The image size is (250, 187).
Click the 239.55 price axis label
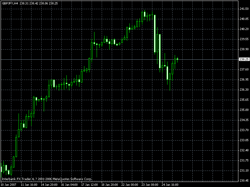(244, 39)
